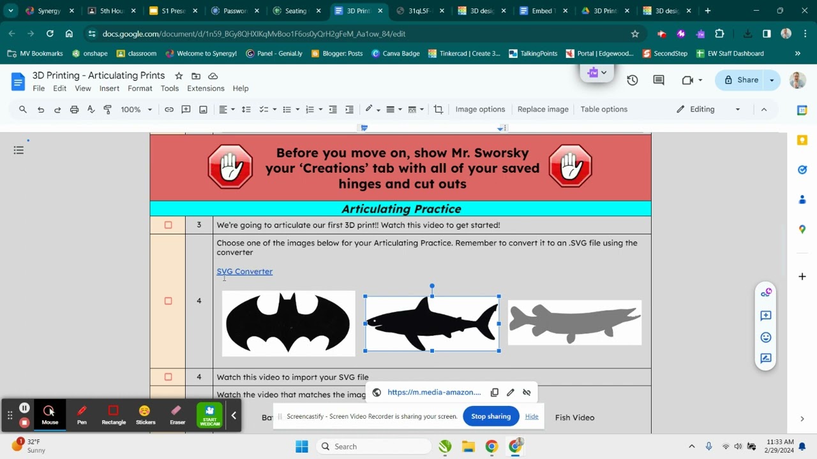Select the Screencastify Mouse tool
The height and width of the screenshot is (459, 817).
[x=50, y=415]
